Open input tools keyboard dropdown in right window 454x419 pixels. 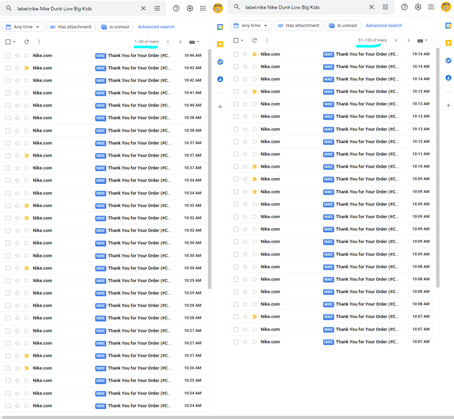(x=422, y=40)
